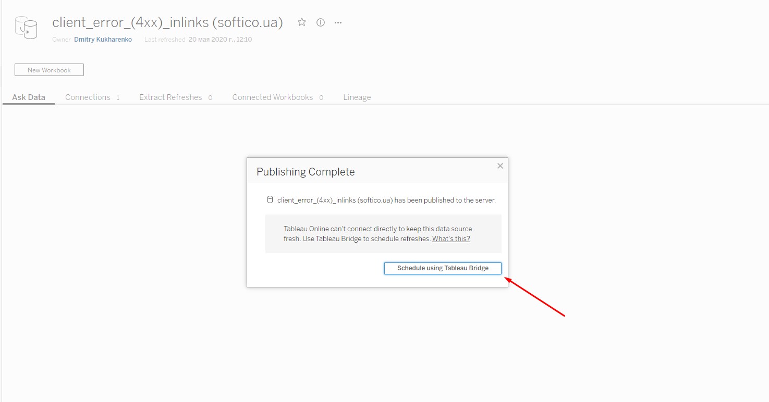Follow the "What's this?" link
Image resolution: width=769 pixels, height=402 pixels.
click(x=451, y=239)
